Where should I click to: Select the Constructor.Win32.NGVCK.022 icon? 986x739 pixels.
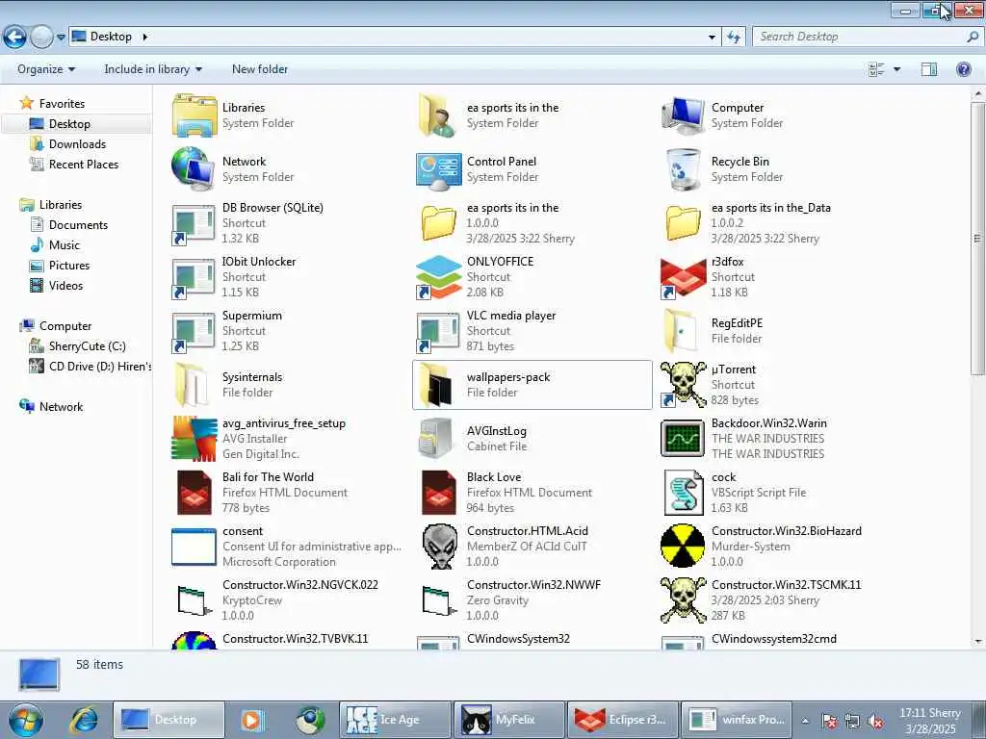[193, 600]
